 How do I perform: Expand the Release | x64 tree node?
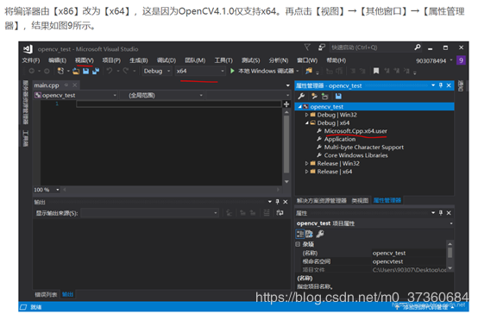click(x=306, y=172)
